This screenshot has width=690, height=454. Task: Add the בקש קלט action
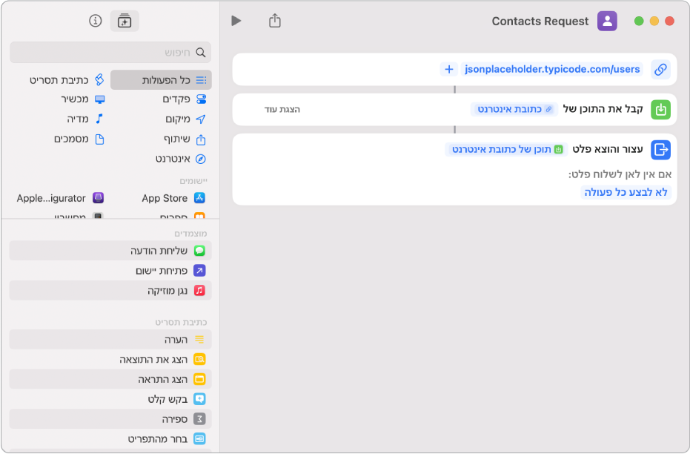[x=110, y=399]
